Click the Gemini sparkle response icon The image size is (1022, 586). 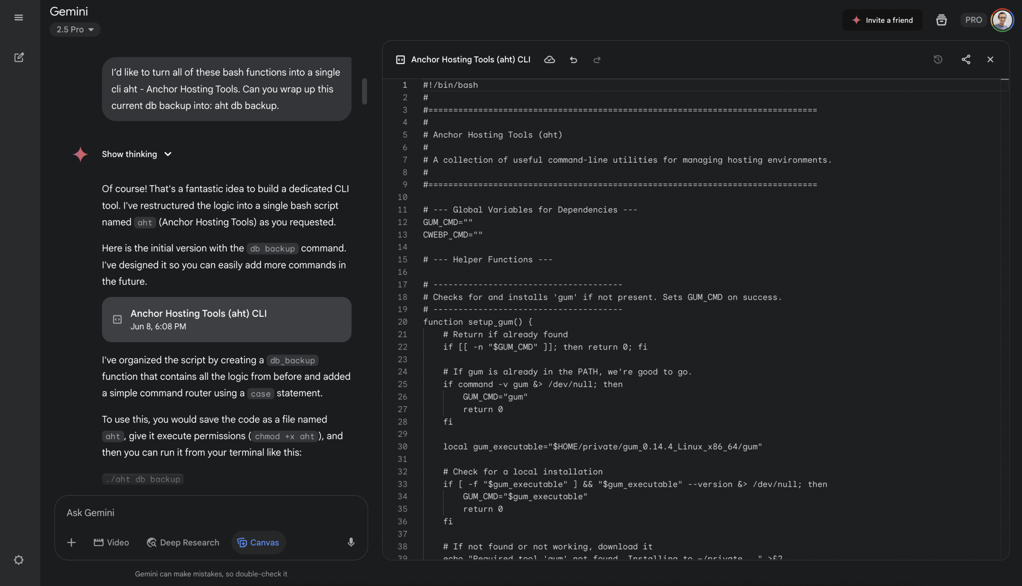(80, 154)
